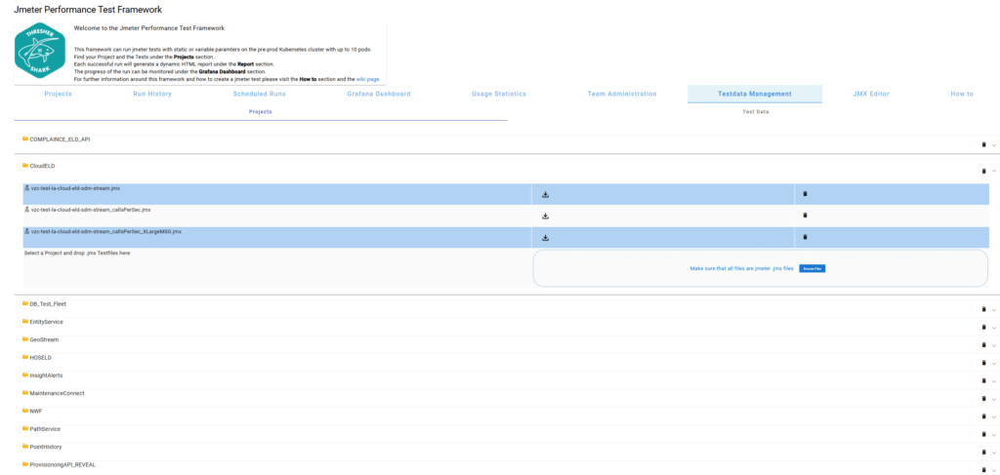Expand the MaintenanceConnect project chevron
This screenshot has height=475, width=1000.
[993, 399]
